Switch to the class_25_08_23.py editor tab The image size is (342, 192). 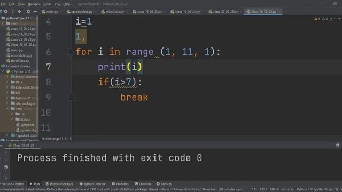pyautogui.click(x=225, y=12)
